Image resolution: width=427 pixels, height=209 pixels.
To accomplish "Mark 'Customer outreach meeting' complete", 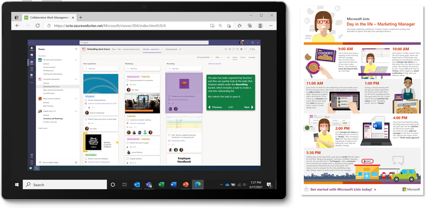I will pyautogui.click(x=128, y=120).
